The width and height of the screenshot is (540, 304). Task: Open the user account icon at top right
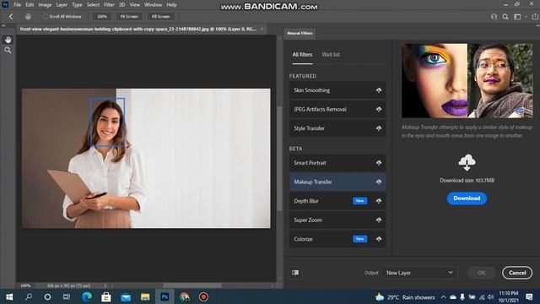[x=494, y=17]
